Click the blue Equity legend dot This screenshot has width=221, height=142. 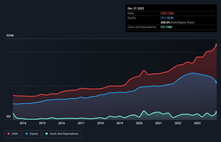(x=27, y=134)
